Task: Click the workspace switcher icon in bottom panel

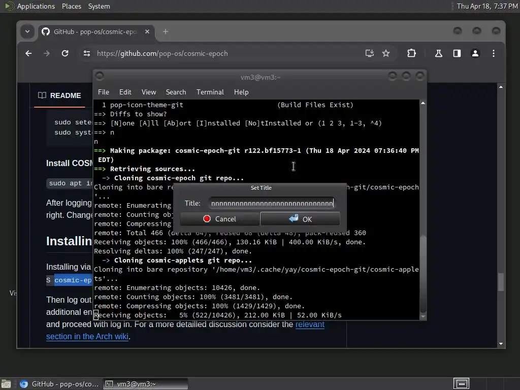Action: (x=461, y=384)
